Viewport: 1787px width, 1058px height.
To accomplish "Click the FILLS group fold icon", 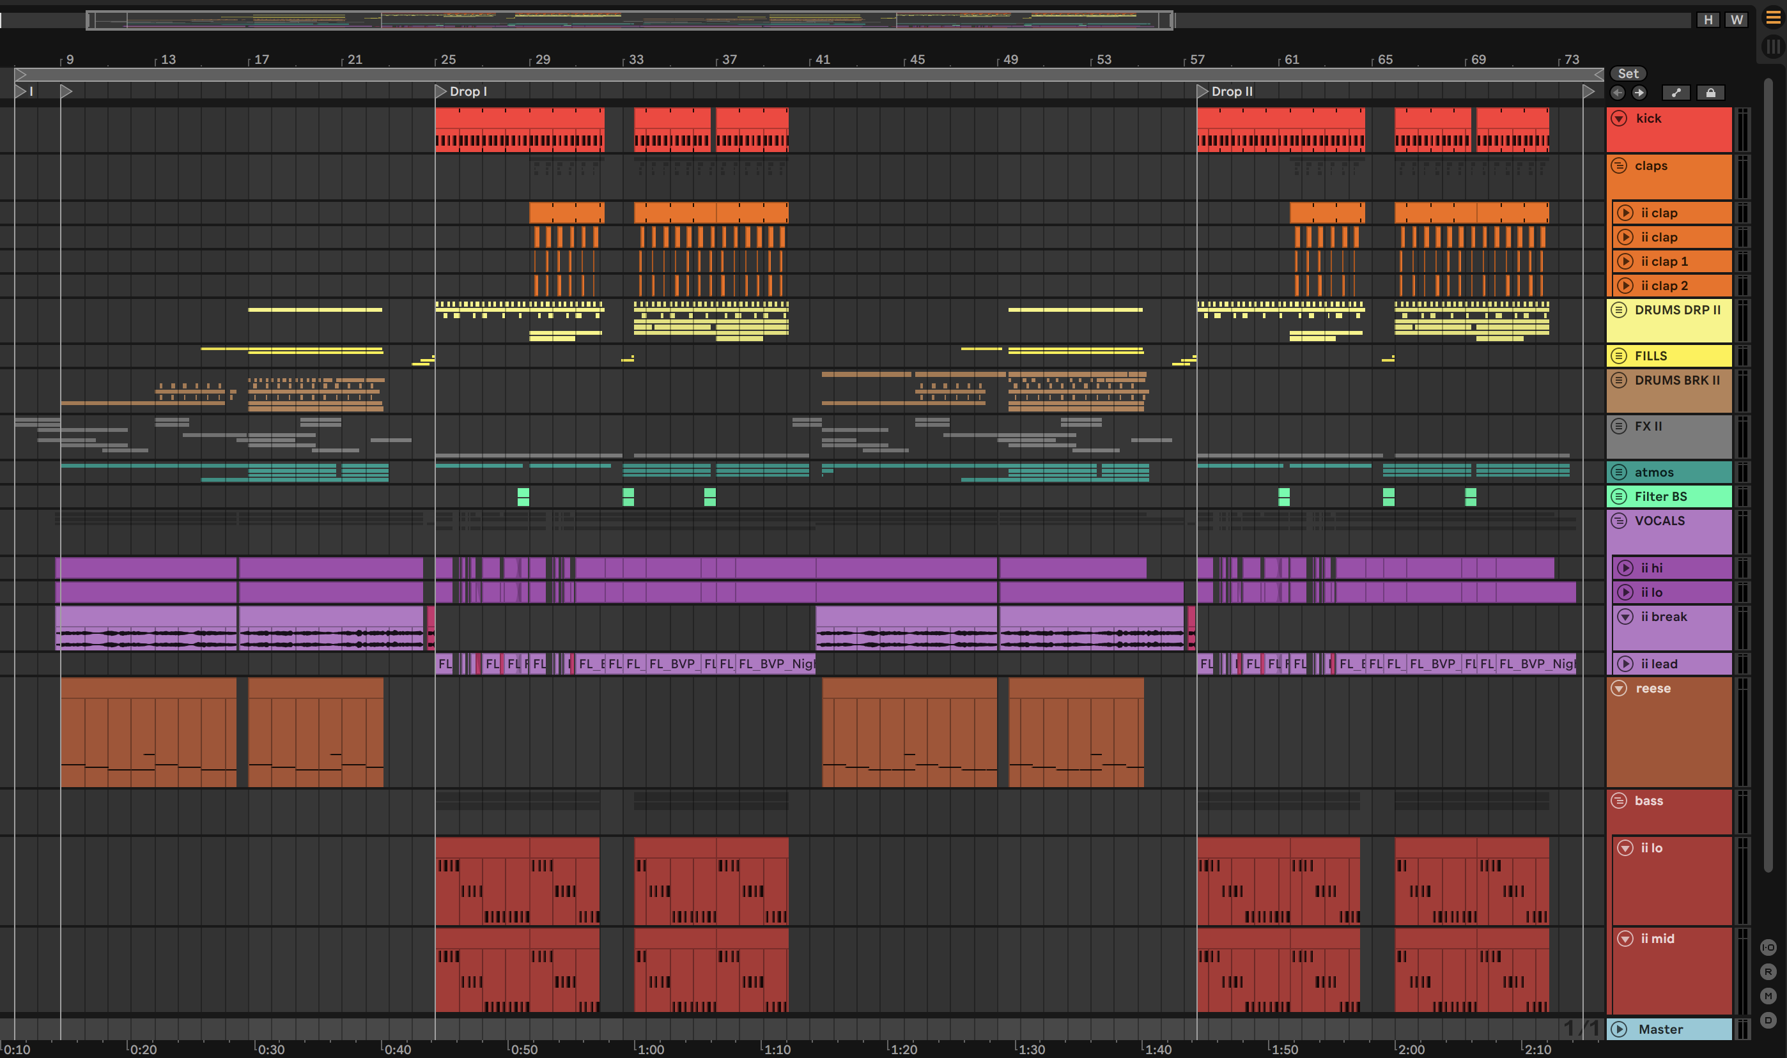I will tap(1619, 356).
